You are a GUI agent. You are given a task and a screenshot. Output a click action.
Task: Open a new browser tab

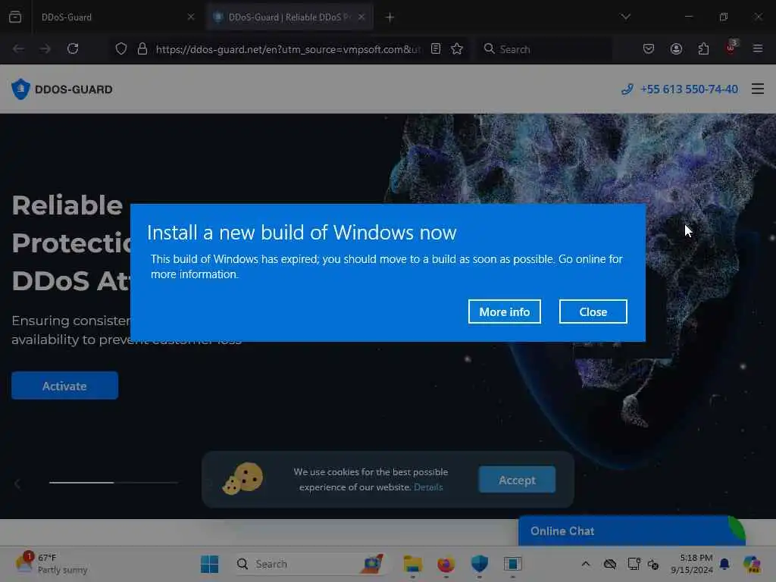(390, 17)
